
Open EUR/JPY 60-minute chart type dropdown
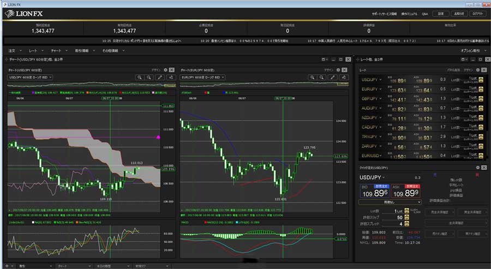[202, 77]
